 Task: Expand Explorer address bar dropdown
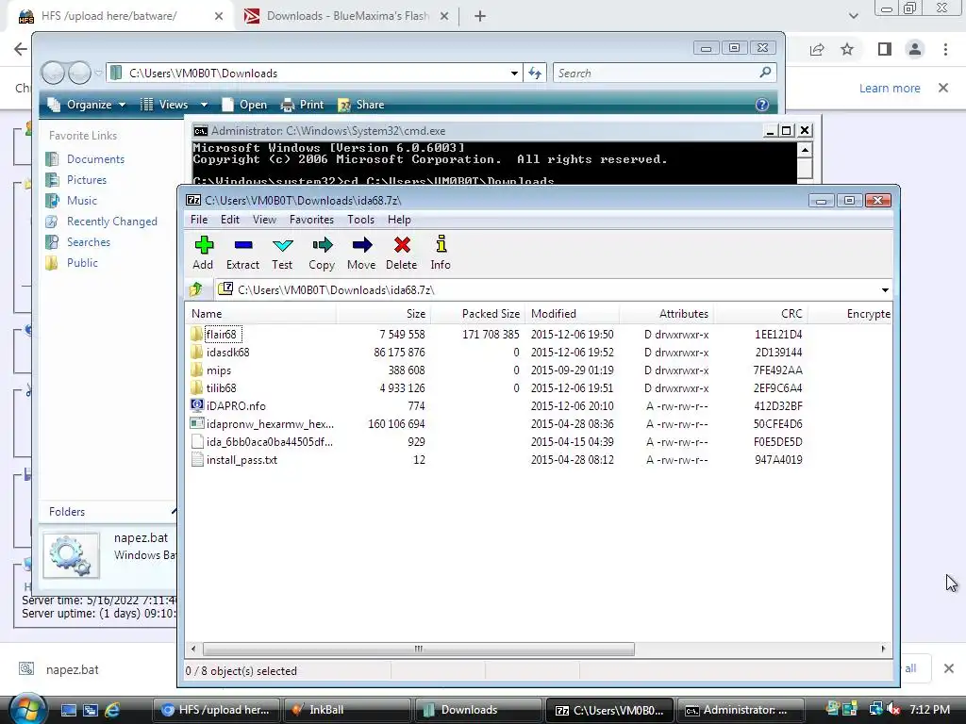(x=514, y=74)
